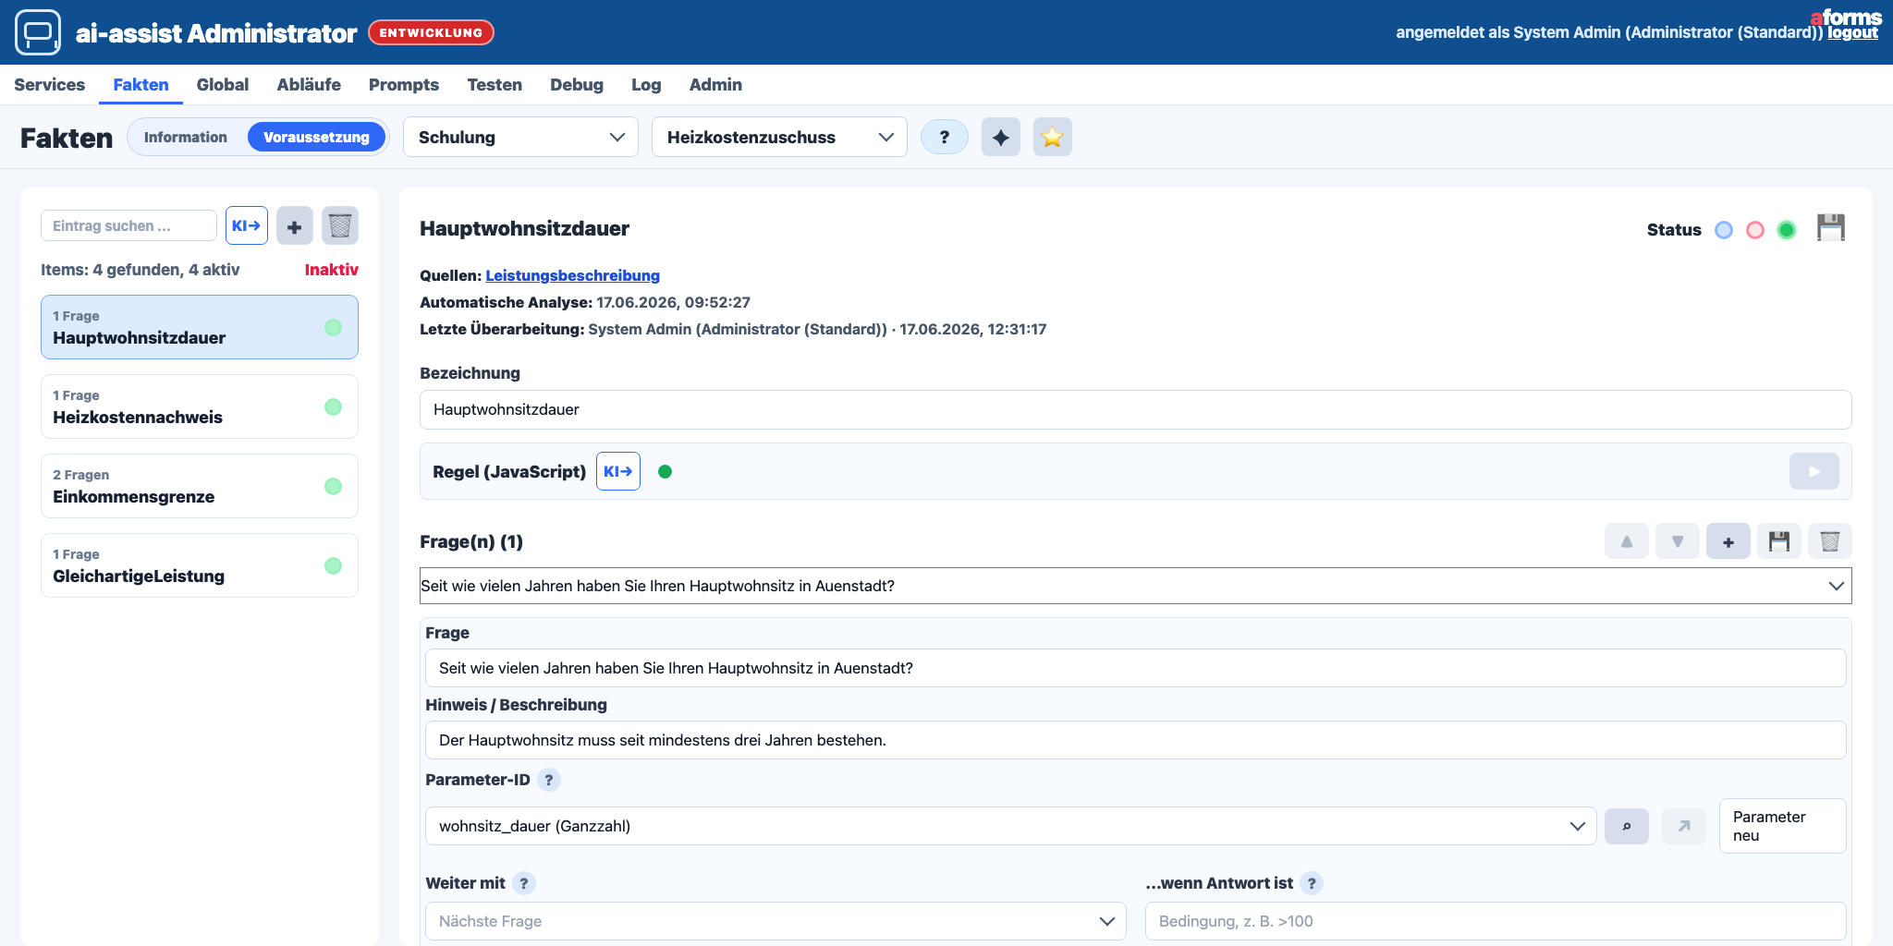Open the wohnsitz_dauer (Ganzzahl) parameter dropdown
Image resolution: width=1893 pixels, height=946 pixels.
(1010, 826)
